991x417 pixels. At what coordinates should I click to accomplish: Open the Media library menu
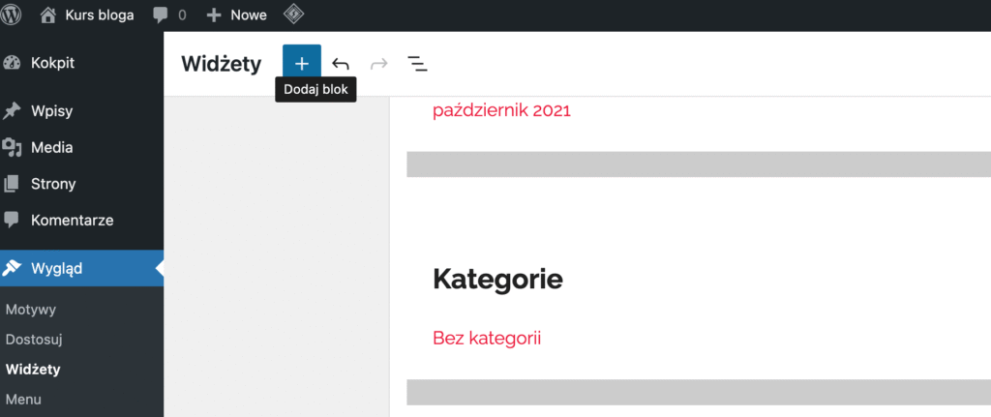[51, 148]
